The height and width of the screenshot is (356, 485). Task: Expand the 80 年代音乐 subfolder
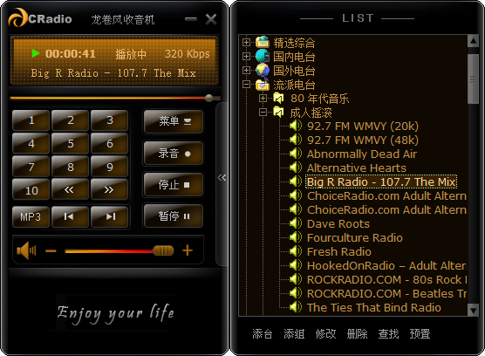(x=263, y=99)
